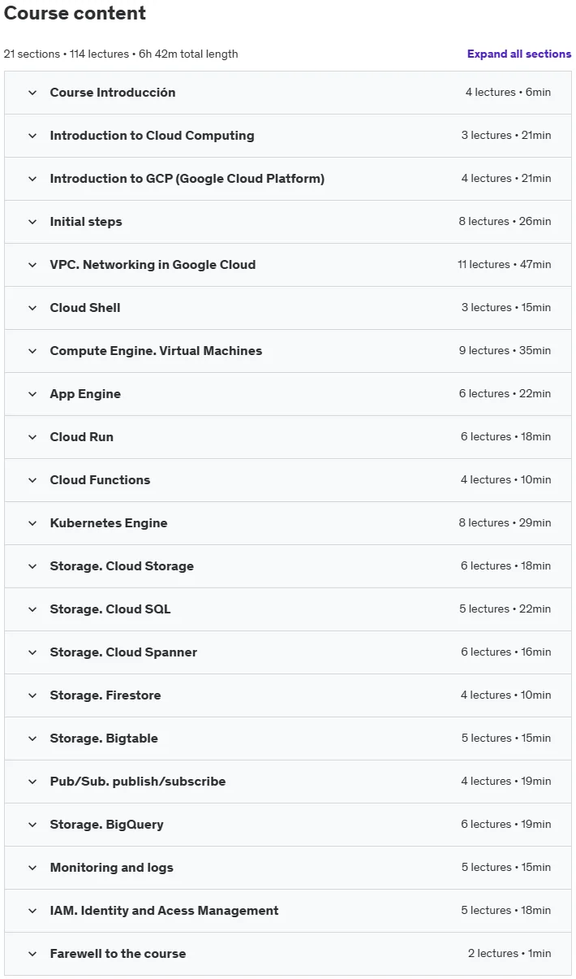
Task: Select Pub/Sub. publish/subscribe section
Action: click(x=288, y=782)
